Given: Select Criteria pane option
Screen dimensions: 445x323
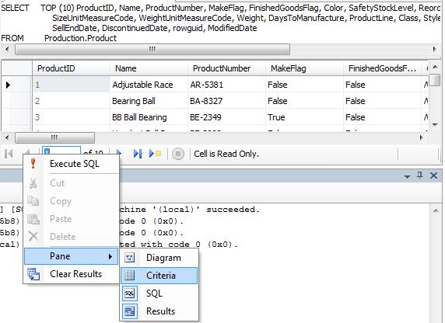Looking at the screenshot, I should (x=159, y=276).
